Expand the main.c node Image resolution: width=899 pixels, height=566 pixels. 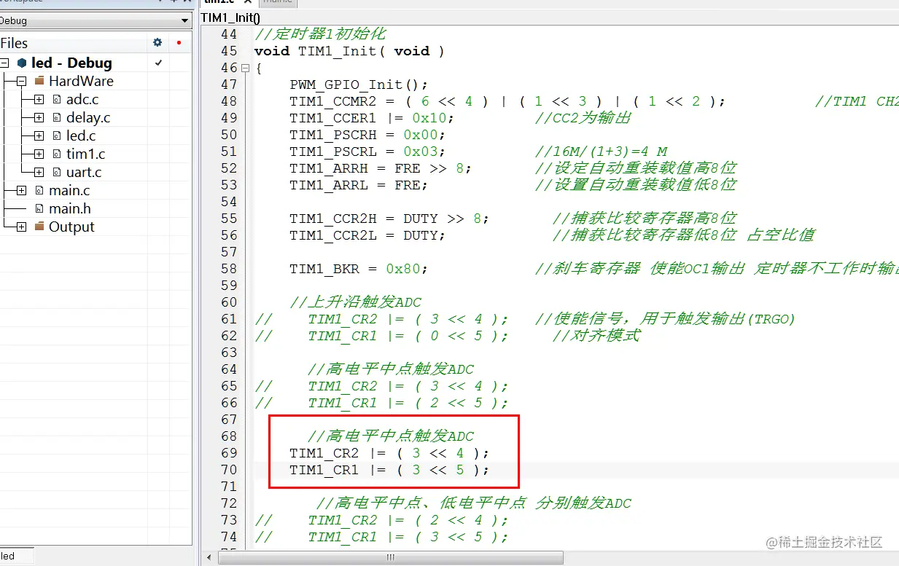[x=21, y=191]
